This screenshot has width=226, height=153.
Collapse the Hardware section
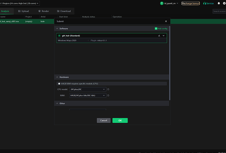click(x=57, y=77)
